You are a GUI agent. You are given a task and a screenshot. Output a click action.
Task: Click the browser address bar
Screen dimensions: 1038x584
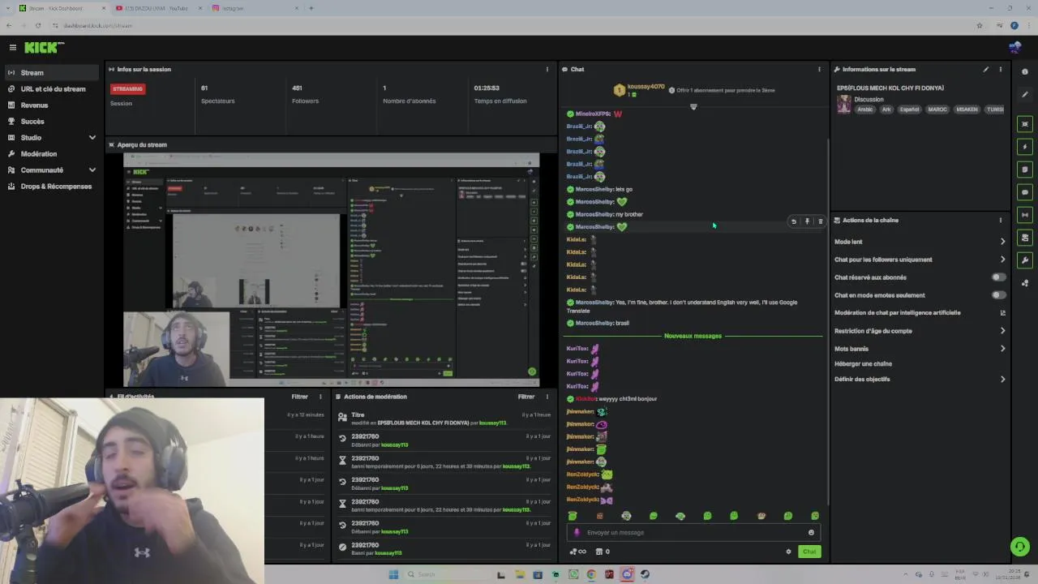coord(511,25)
